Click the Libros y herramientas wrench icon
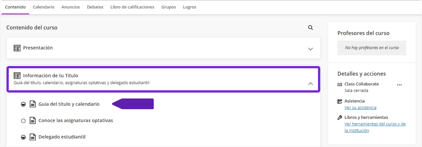The image size is (422, 147). coord(340,118)
